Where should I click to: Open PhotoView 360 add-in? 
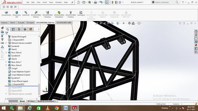point(17,14)
